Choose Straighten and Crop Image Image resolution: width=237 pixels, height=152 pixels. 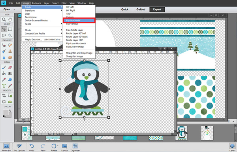coord(79,53)
